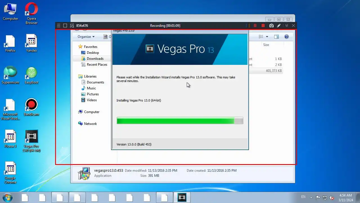This screenshot has width=360, height=203.
Task: Click the 854x476 recording size label
Action: (82, 26)
